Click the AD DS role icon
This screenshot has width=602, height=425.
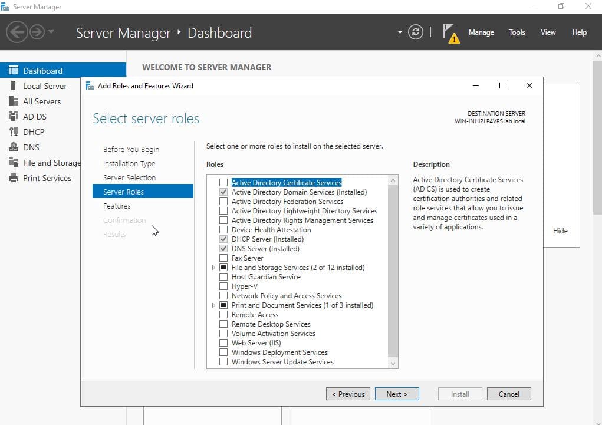[x=14, y=117]
